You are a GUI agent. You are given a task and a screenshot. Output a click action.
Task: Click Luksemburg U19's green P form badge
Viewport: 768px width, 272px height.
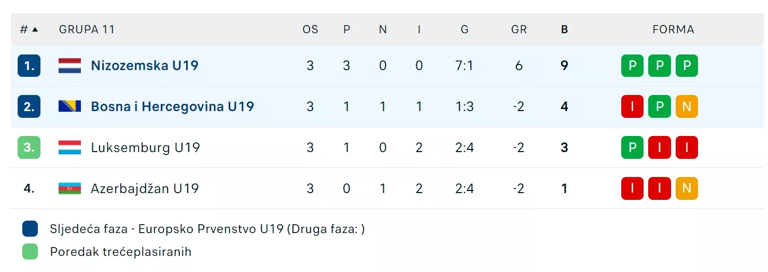point(632,147)
